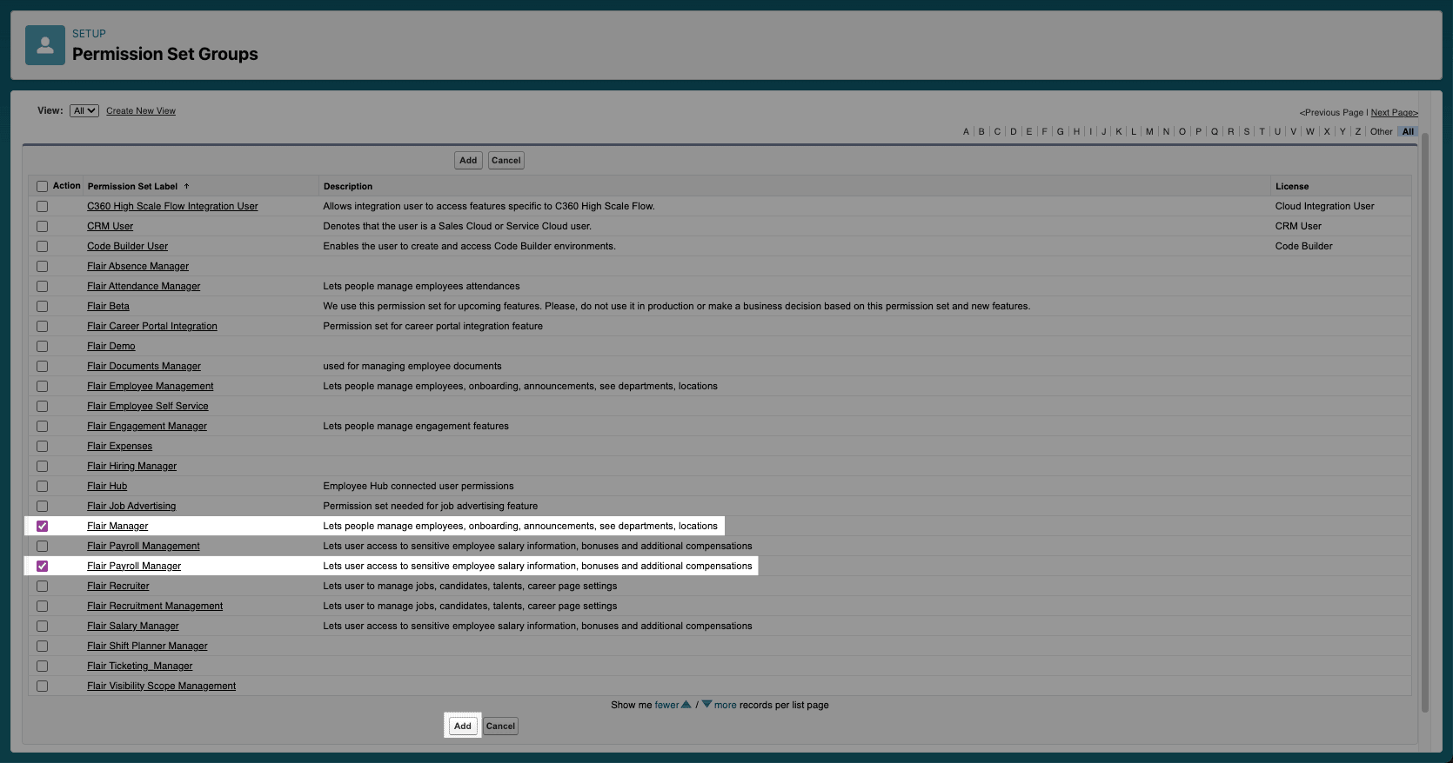Check the Flair Hub checkbox
This screenshot has height=763, width=1453.
[x=42, y=486]
